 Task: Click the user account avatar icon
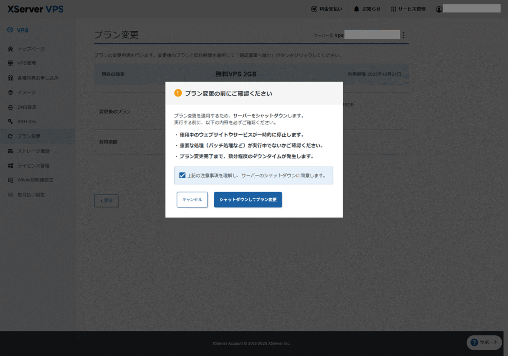click(x=439, y=9)
